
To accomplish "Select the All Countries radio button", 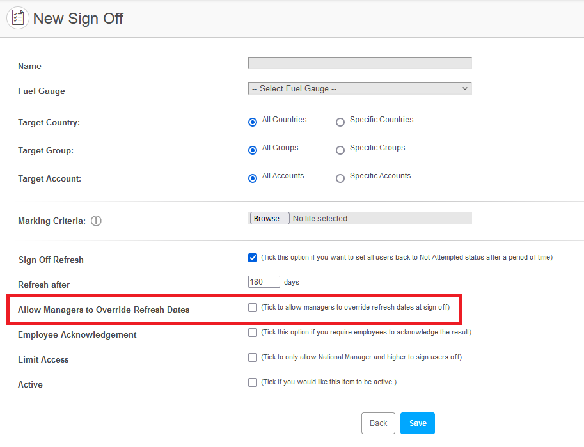I will click(253, 122).
